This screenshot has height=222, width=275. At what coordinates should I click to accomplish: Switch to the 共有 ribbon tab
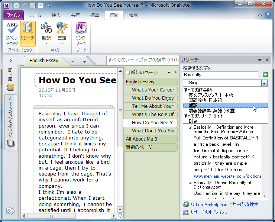pyautogui.click(x=75, y=15)
